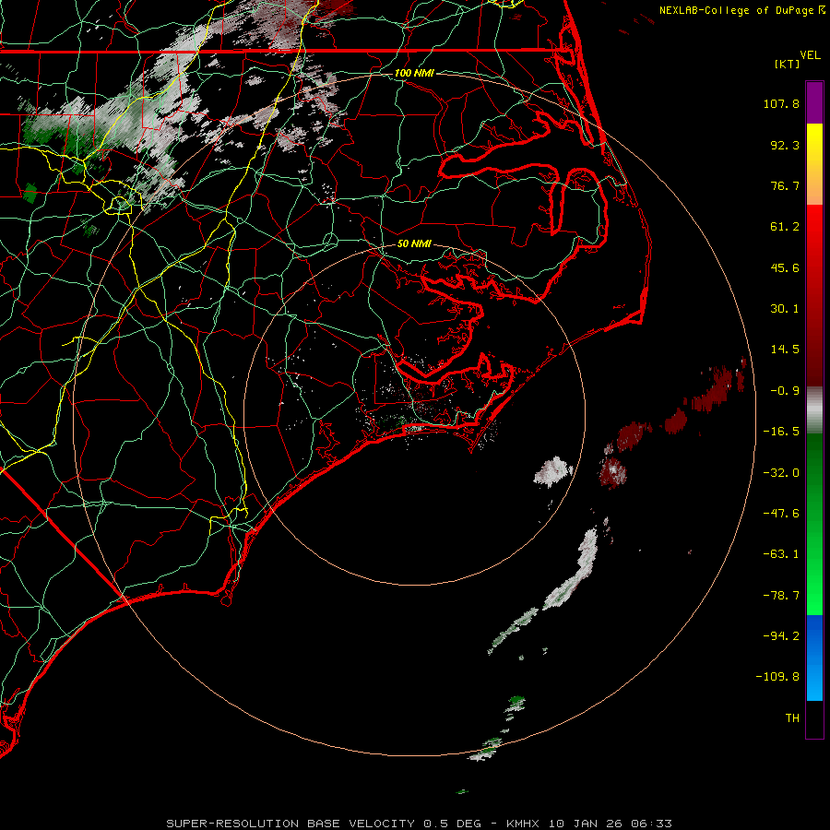Image resolution: width=830 pixels, height=830 pixels.
Task: Click the -32.0 scale value
Action: [x=781, y=473]
